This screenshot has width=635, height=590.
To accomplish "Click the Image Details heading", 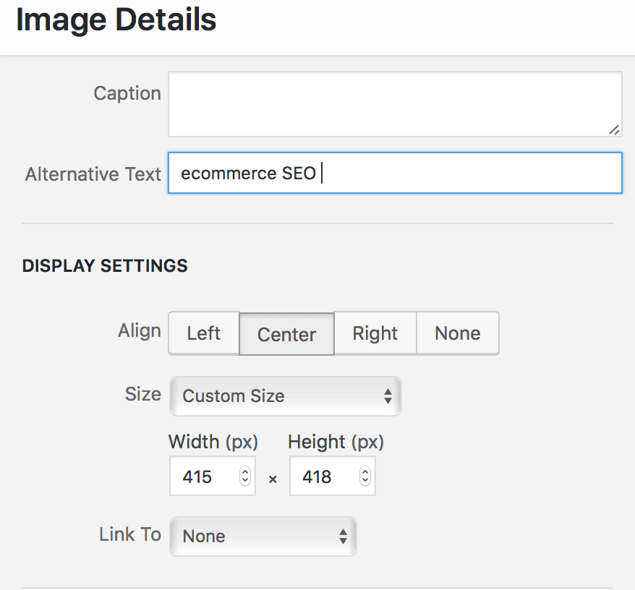I will 116,20.
